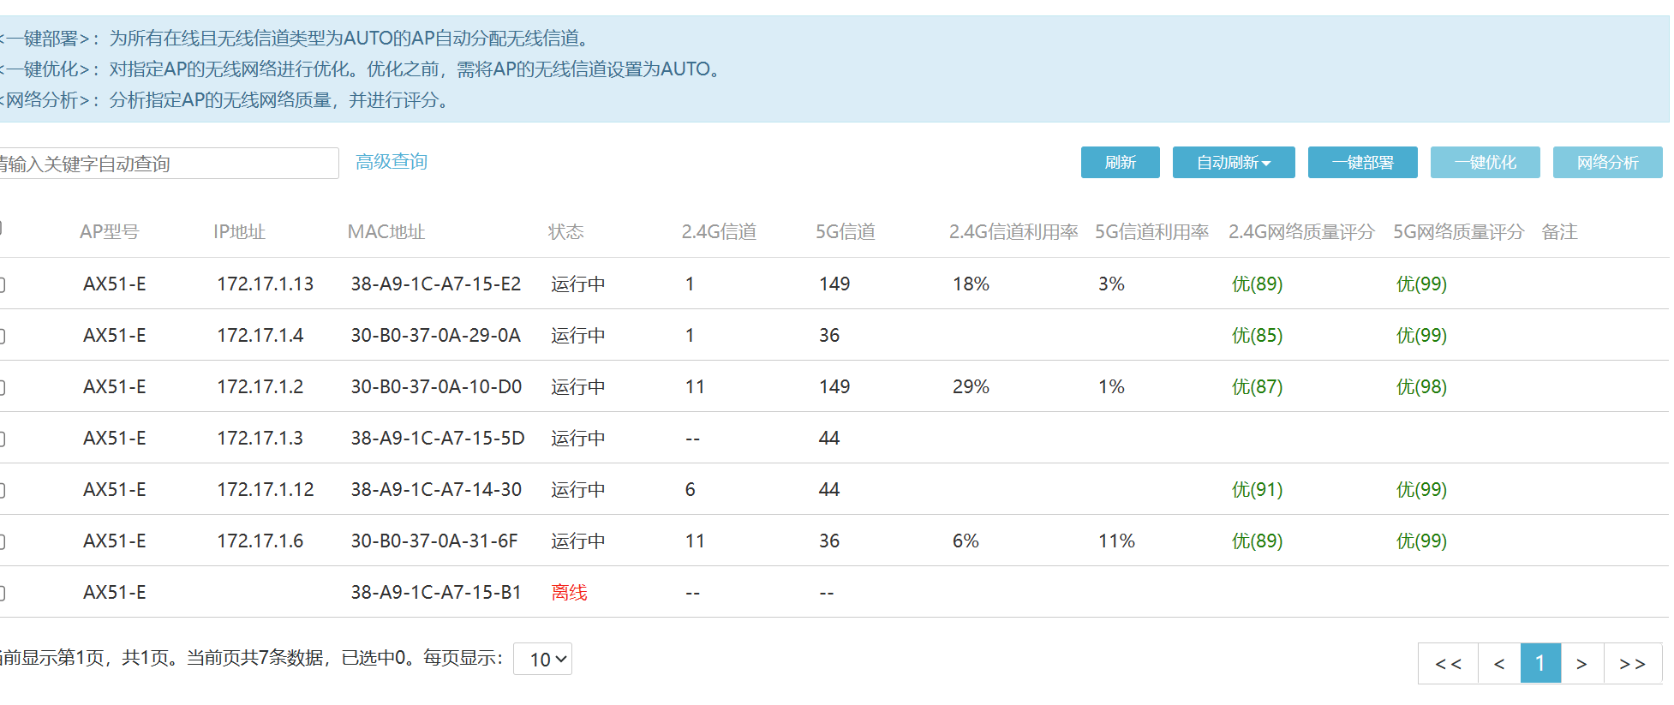Viewport: 1674px width, 705px height.
Task: Click the red 离线 status text
Action: pyautogui.click(x=569, y=593)
